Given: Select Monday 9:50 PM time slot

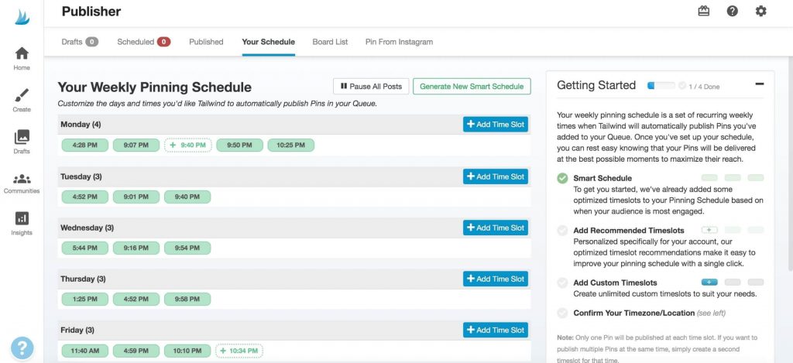Looking at the screenshot, I should pos(240,145).
